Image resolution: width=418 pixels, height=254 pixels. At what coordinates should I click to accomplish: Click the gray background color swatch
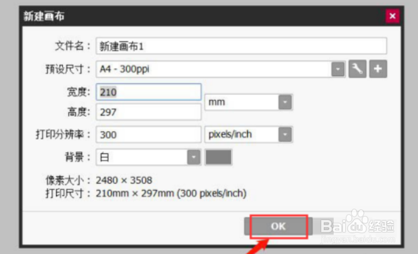click(218, 157)
